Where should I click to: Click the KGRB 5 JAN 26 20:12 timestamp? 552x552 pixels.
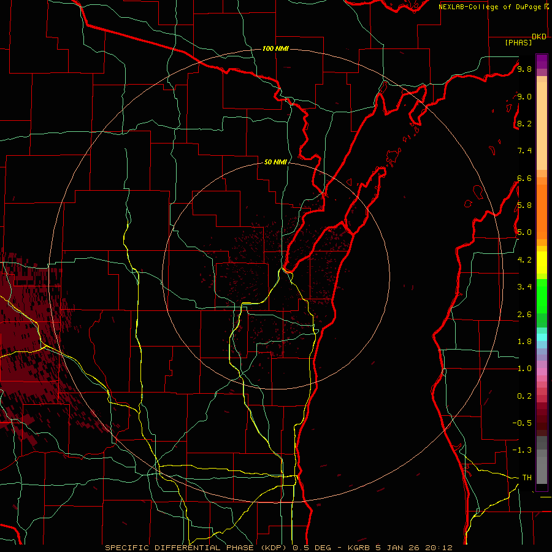click(400, 548)
